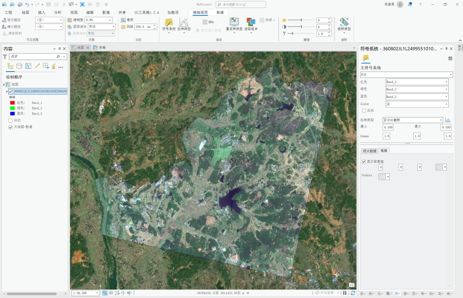Click the zoom to full extent icon
Screen dimensions: 463x298
pyautogui.click(x=82, y=4)
